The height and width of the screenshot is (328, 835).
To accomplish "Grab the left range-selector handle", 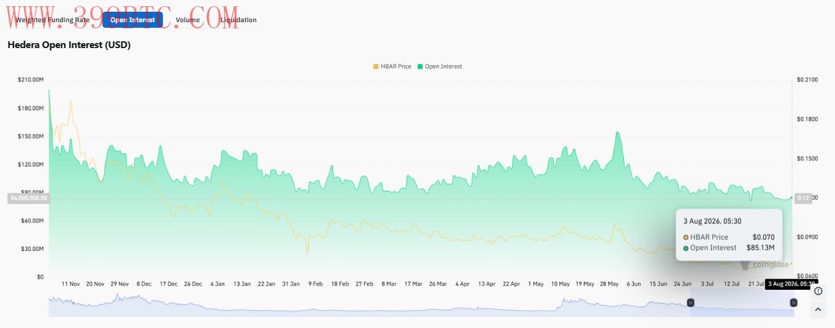I will click(691, 303).
